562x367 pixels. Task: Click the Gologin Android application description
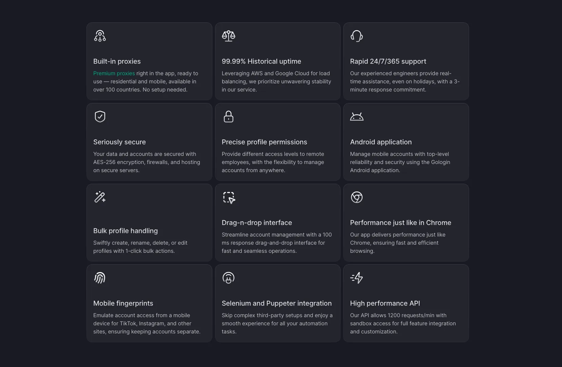click(400, 162)
